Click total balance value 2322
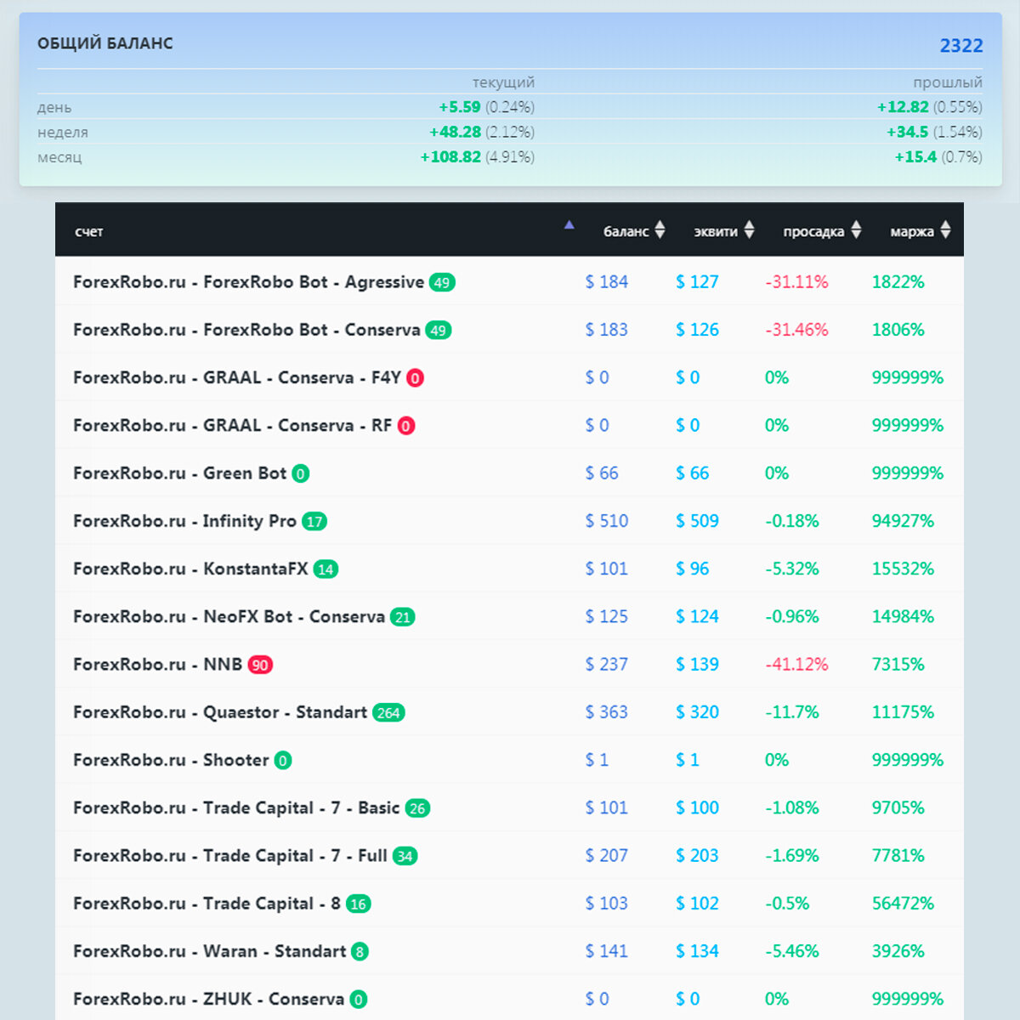 (961, 46)
